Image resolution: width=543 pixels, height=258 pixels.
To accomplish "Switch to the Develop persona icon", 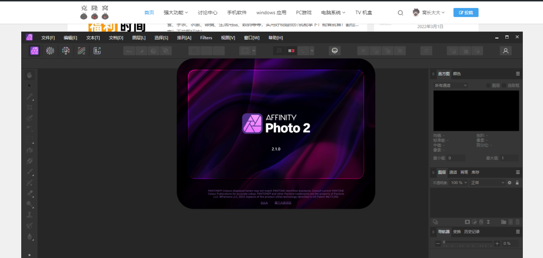I will tap(66, 51).
